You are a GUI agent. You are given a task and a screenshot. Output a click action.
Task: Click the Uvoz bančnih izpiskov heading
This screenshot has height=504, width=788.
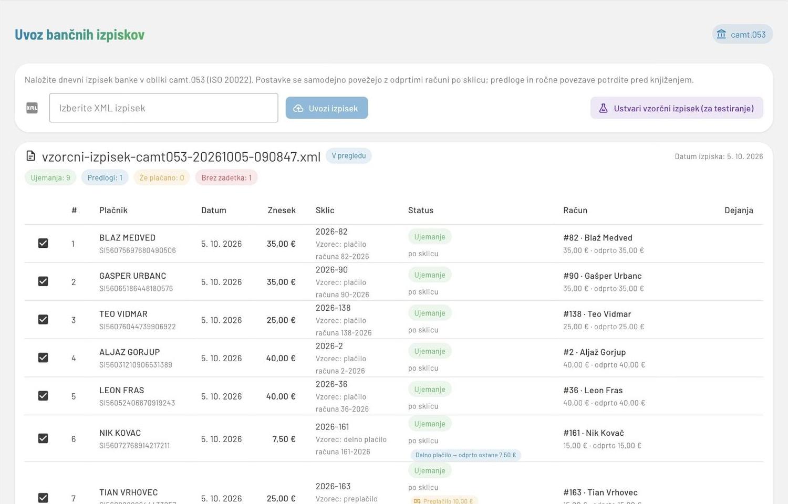pyautogui.click(x=80, y=35)
